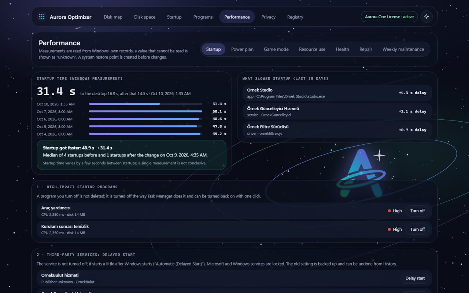Toggle the light theme sun icon
This screenshot has height=293, width=469.
426,17
